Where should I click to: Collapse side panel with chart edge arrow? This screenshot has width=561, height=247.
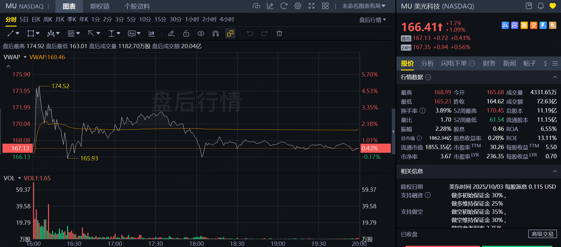(394, 131)
